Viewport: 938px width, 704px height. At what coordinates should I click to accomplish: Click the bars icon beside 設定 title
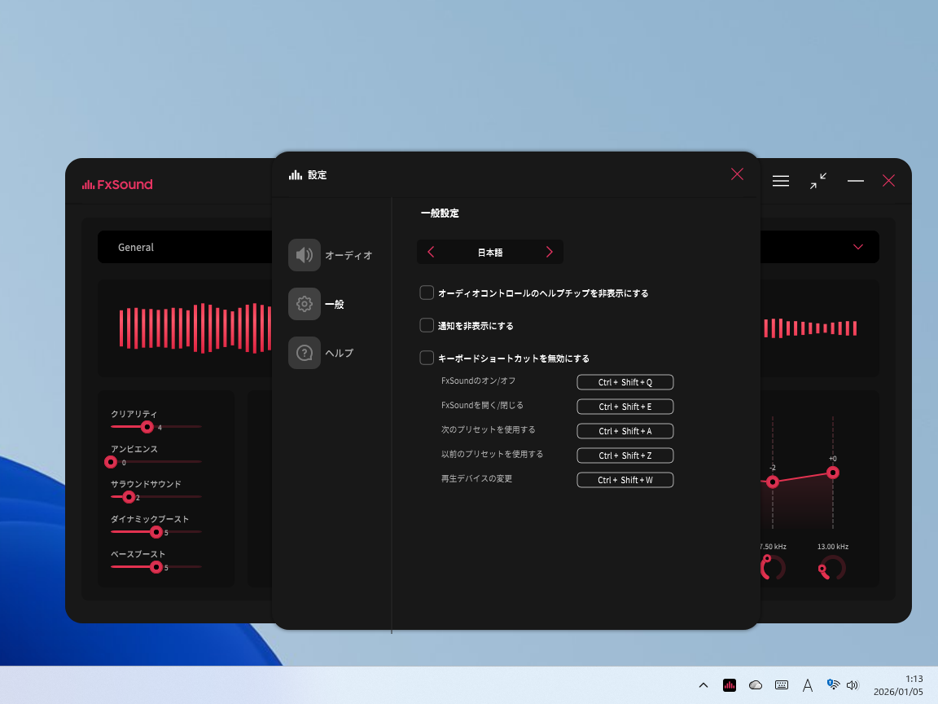[x=296, y=175]
